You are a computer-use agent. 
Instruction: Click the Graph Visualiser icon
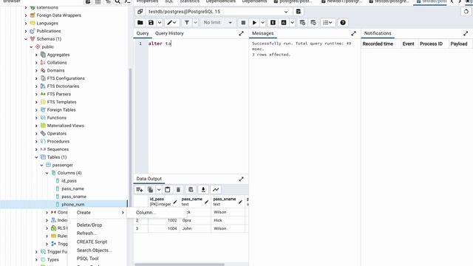[x=216, y=190]
